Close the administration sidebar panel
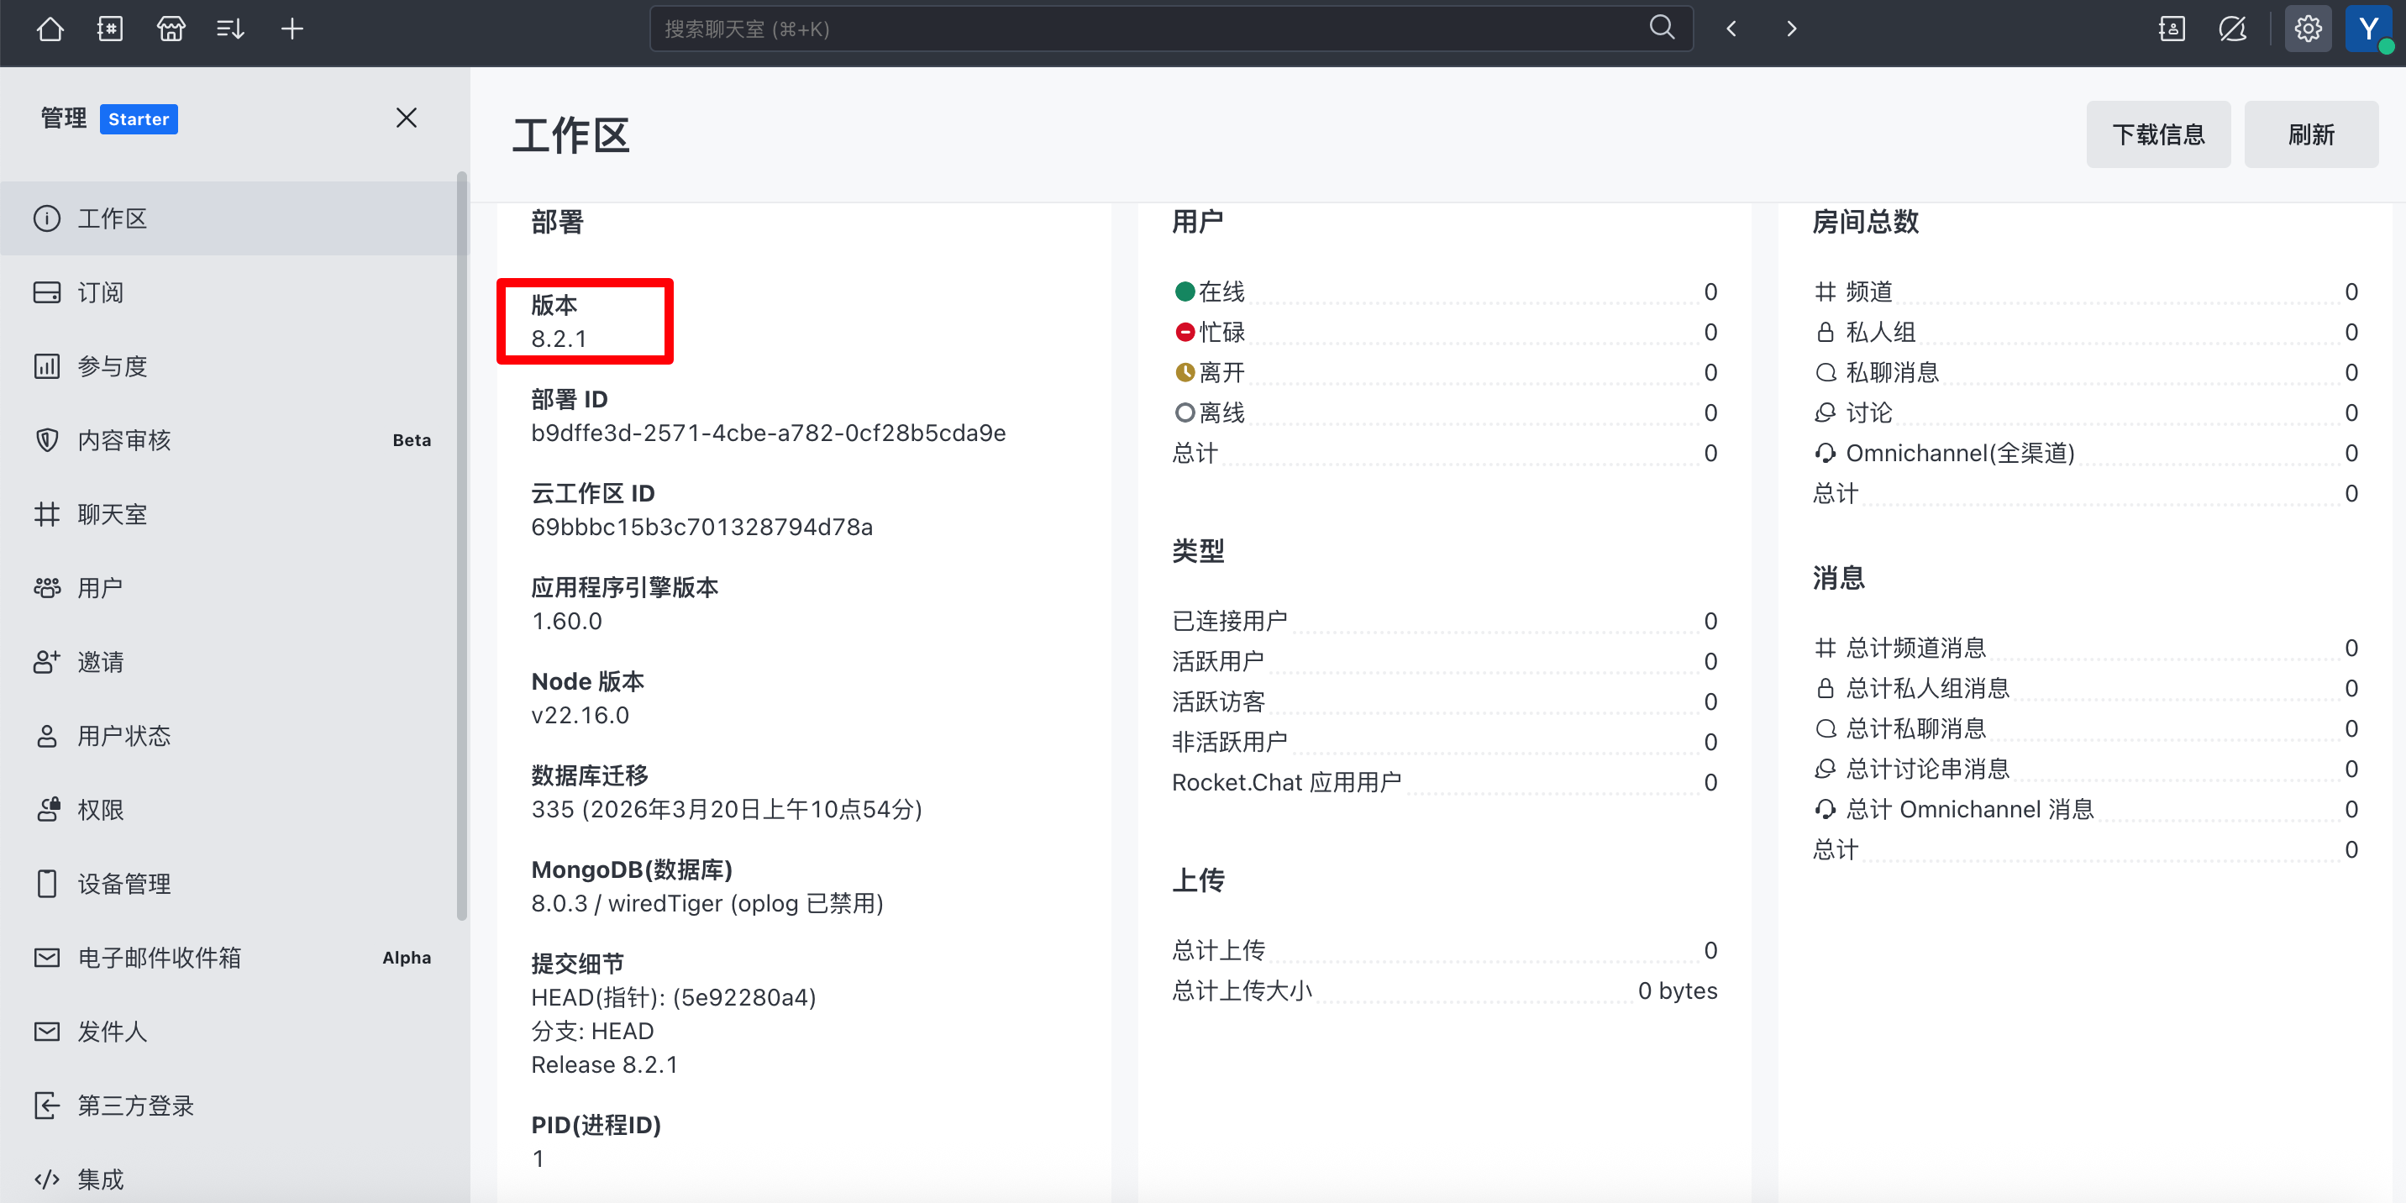 [x=406, y=118]
